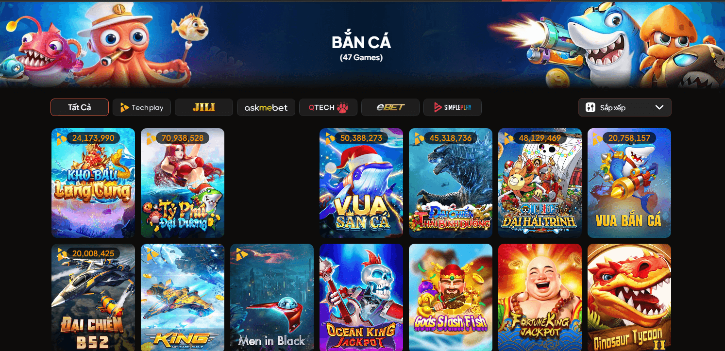Open the Sắp xếp sort dropdown
725x351 pixels.
pos(625,107)
